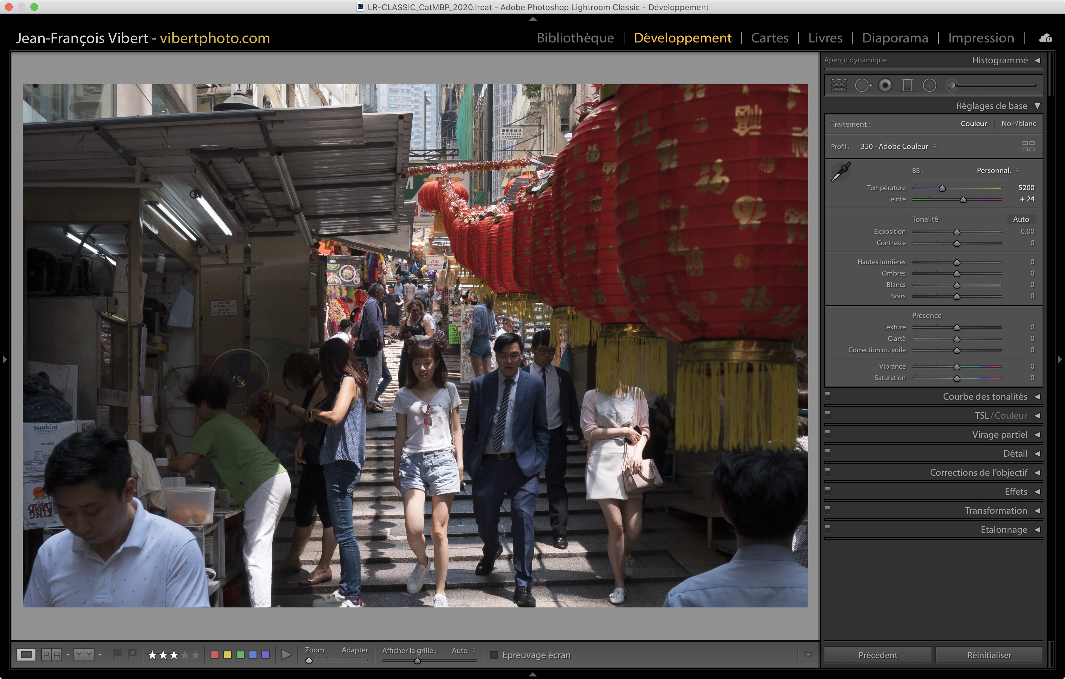Enable the Epreuvage écran checkbox

(494, 655)
